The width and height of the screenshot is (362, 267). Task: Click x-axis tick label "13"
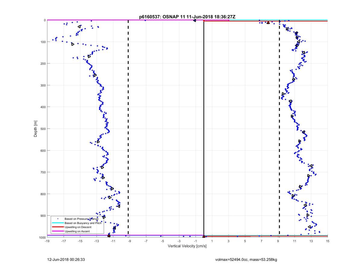[x=311, y=241]
